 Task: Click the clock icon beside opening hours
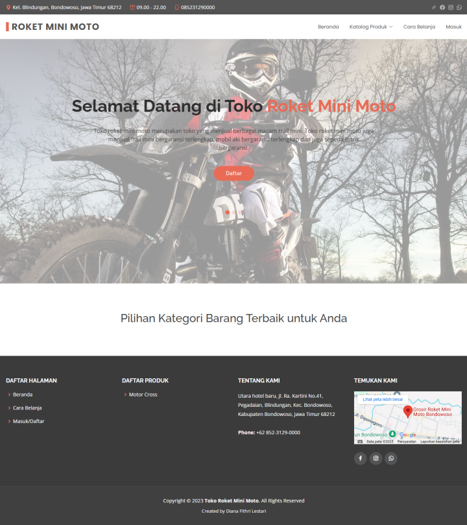[132, 7]
